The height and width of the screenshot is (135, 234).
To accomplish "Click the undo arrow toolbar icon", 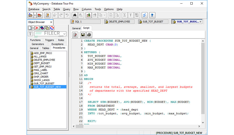I will coord(67,15).
